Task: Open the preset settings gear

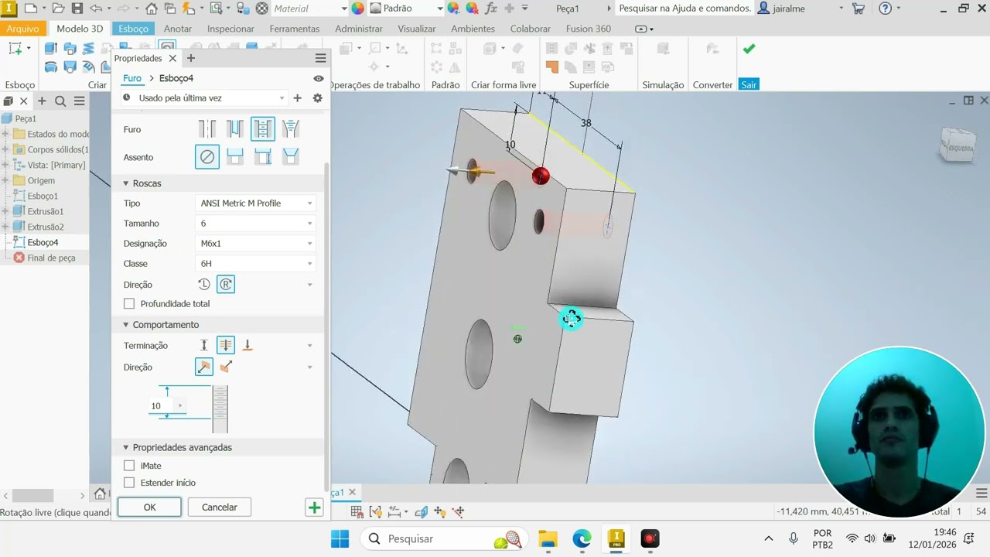Action: 317,98
